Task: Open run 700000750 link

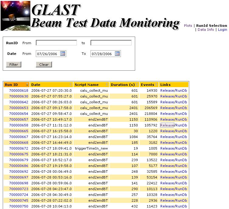Action: pos(19,206)
